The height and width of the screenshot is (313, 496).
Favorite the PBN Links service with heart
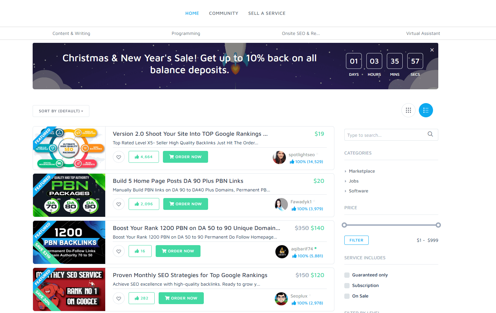[x=119, y=204]
